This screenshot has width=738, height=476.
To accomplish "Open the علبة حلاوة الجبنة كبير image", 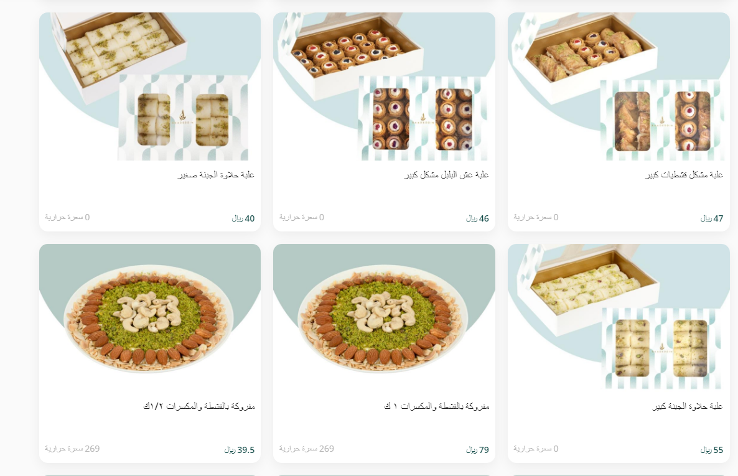I will click(x=619, y=318).
